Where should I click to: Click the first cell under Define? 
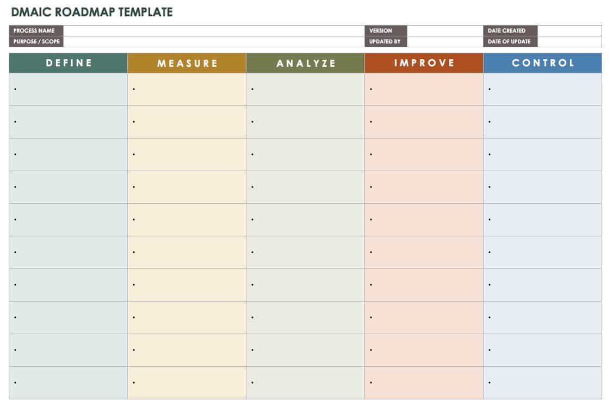click(69, 90)
